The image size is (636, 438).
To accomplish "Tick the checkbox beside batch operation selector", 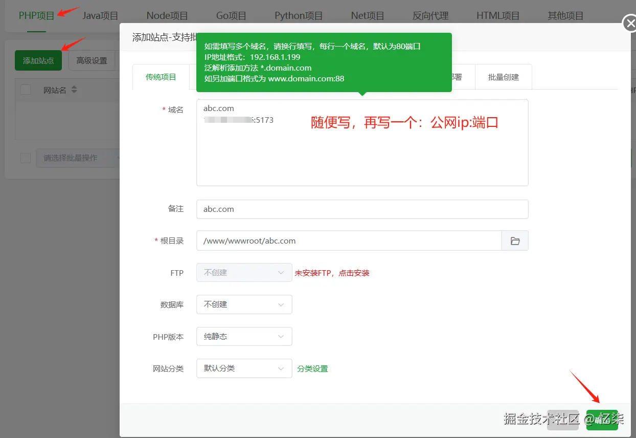I will (x=26, y=158).
